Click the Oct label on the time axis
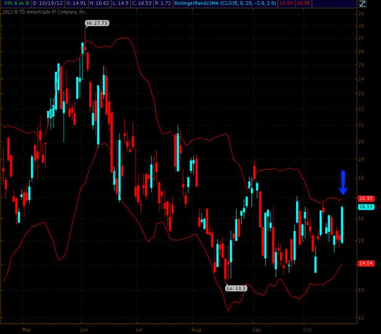 click(307, 329)
